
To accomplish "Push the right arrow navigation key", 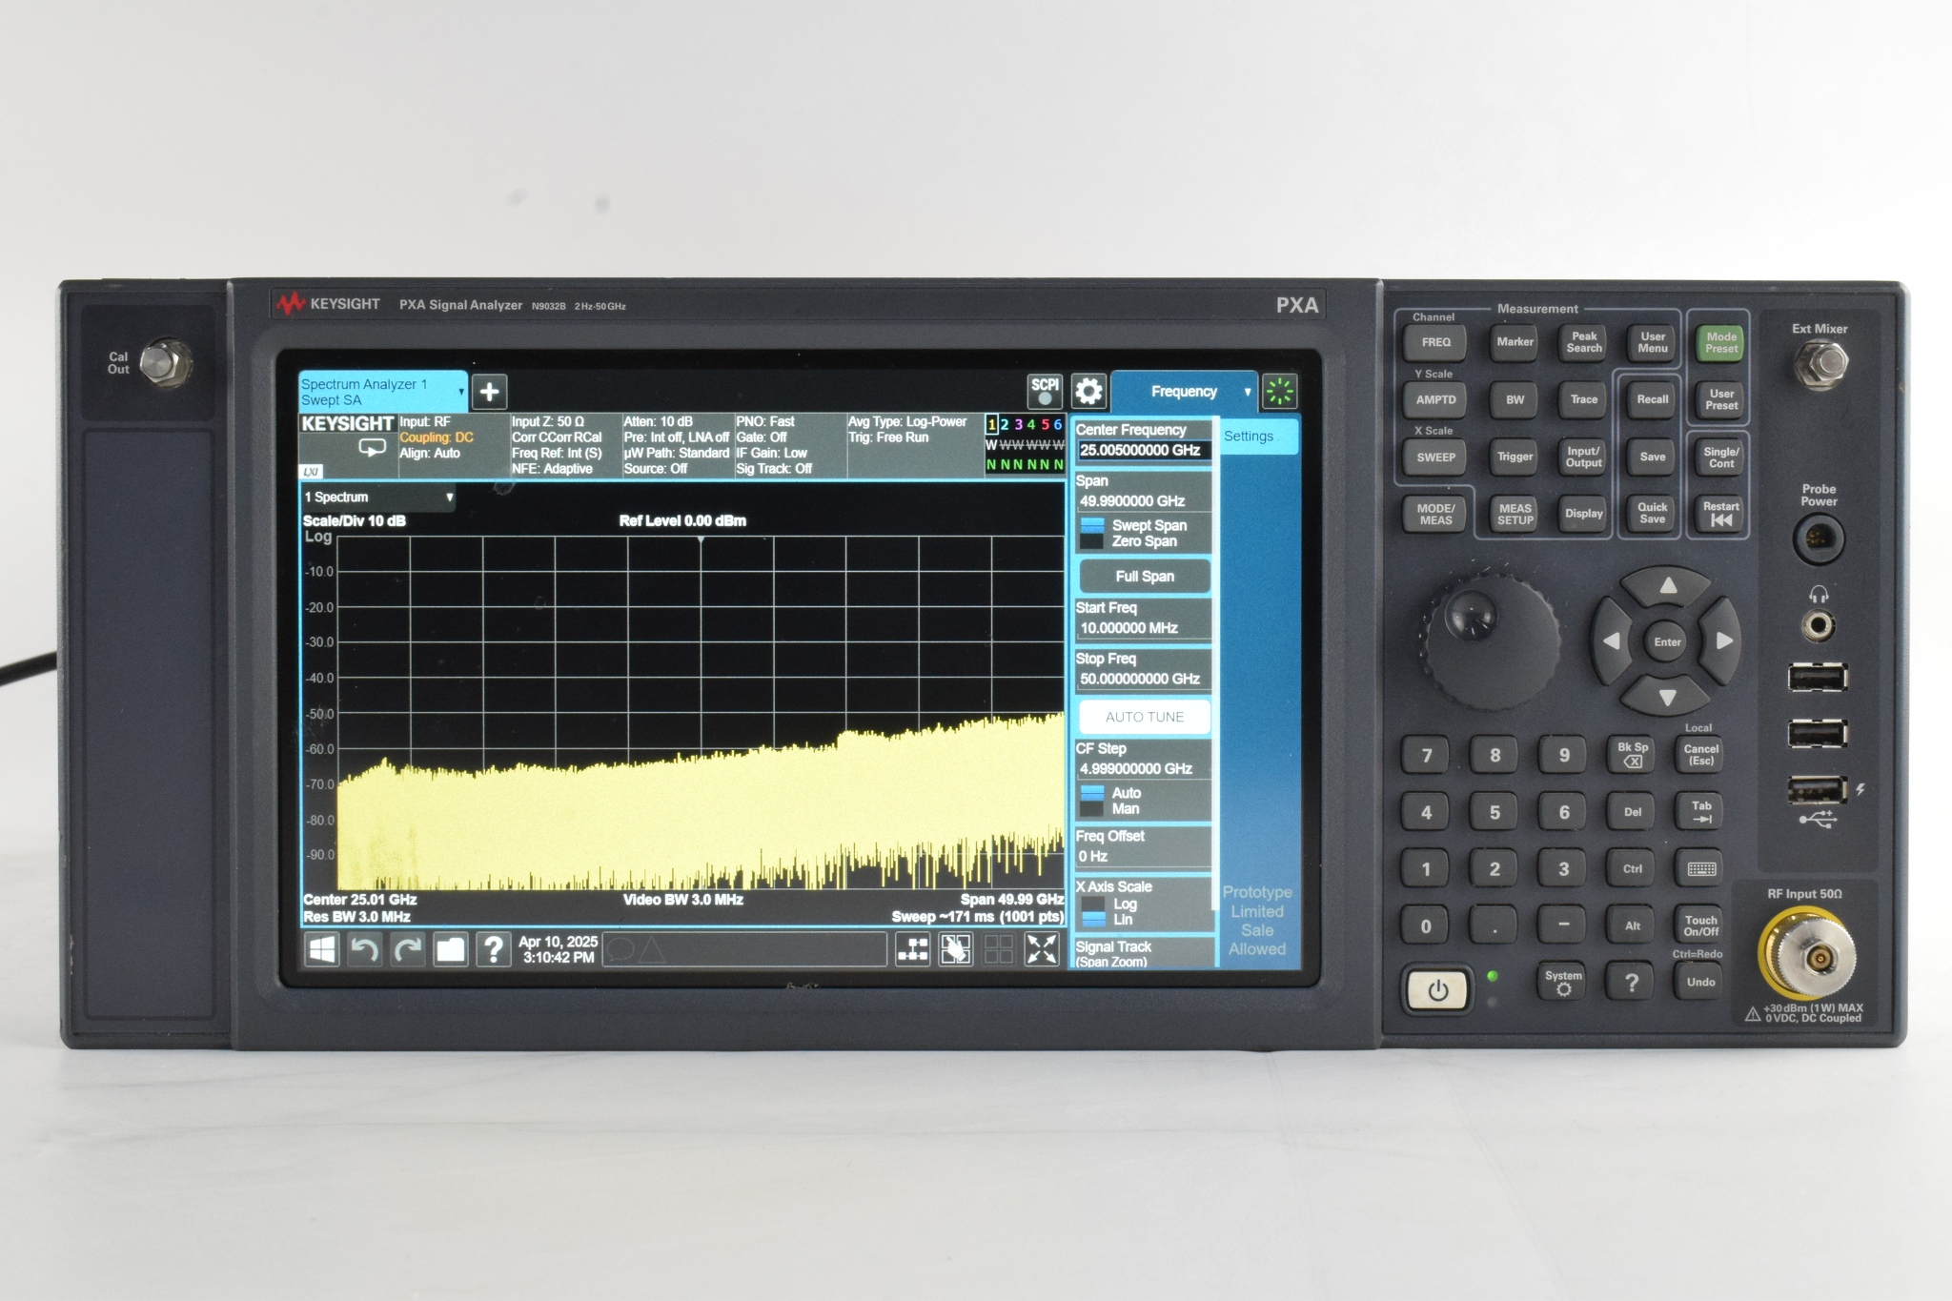I will [1723, 641].
